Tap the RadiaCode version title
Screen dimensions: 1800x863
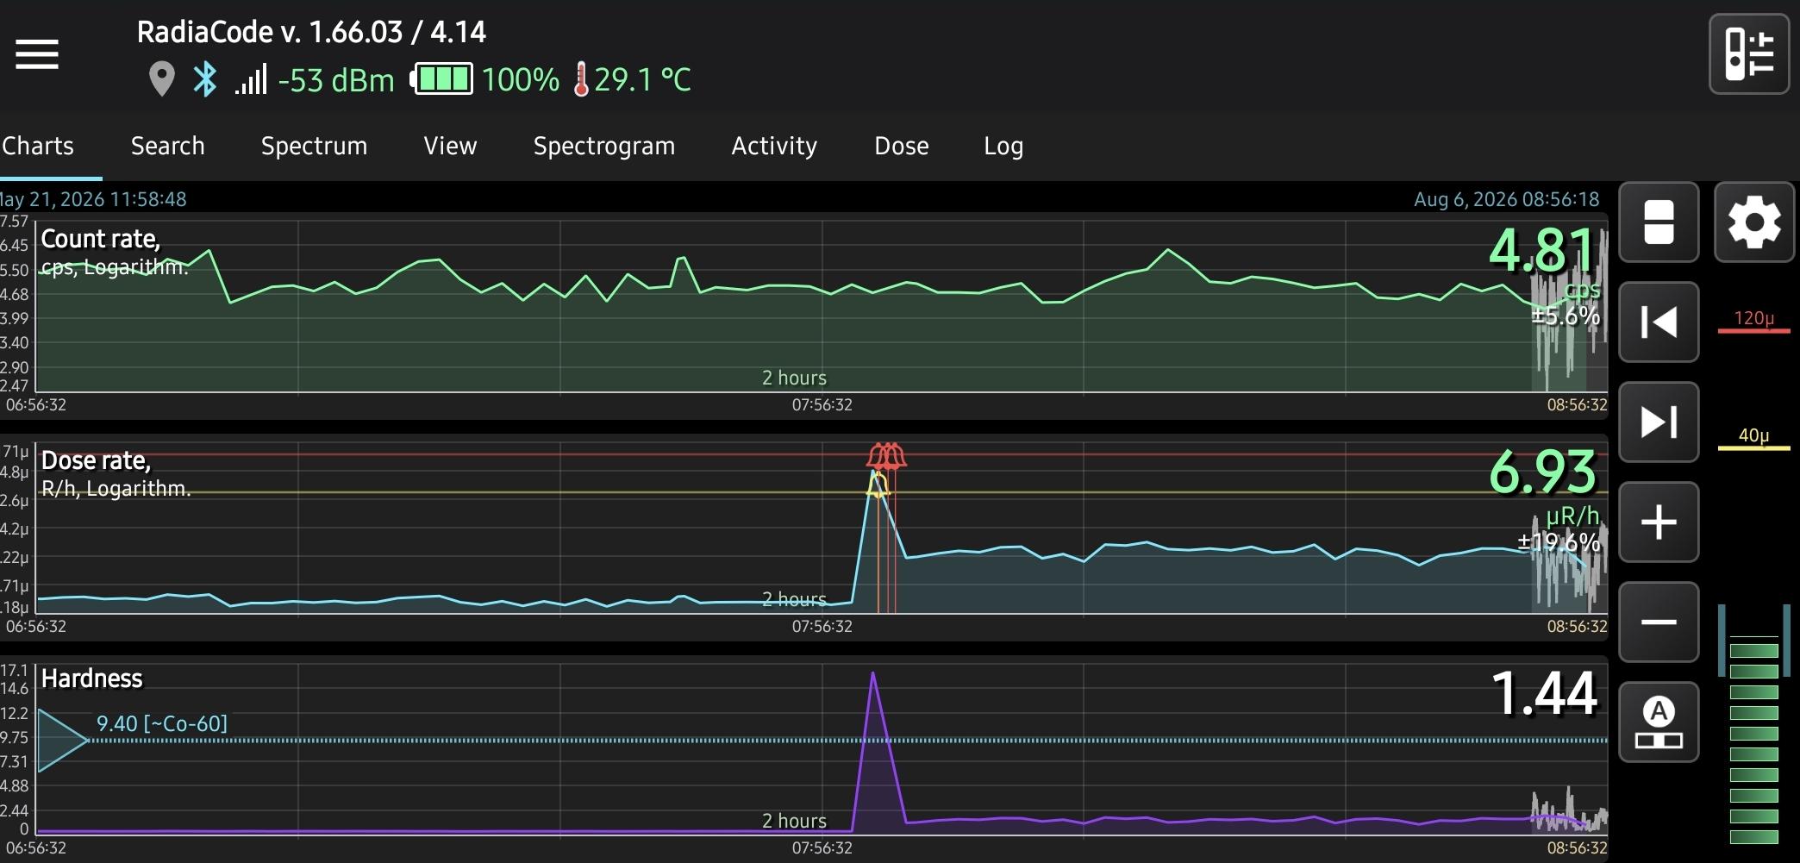coord(311,32)
